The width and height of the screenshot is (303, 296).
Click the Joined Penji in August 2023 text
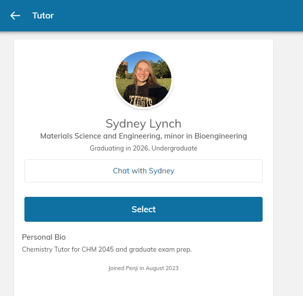pos(144,268)
